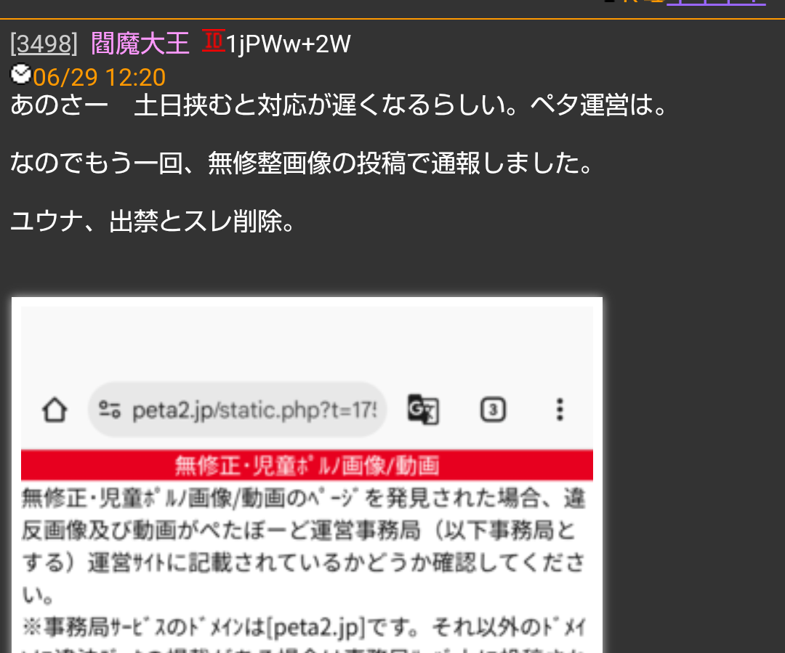Open the three-dot browser menu
Screen dimensions: 785x653
coord(560,410)
